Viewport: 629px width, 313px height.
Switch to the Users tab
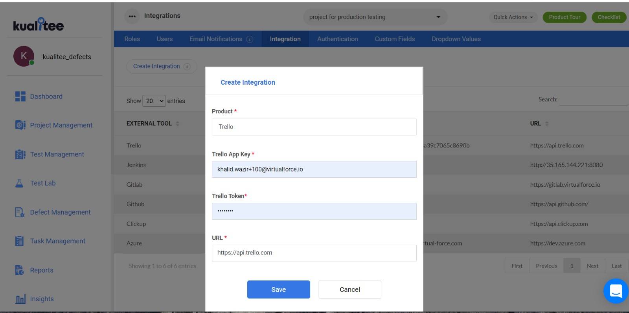[x=165, y=39]
